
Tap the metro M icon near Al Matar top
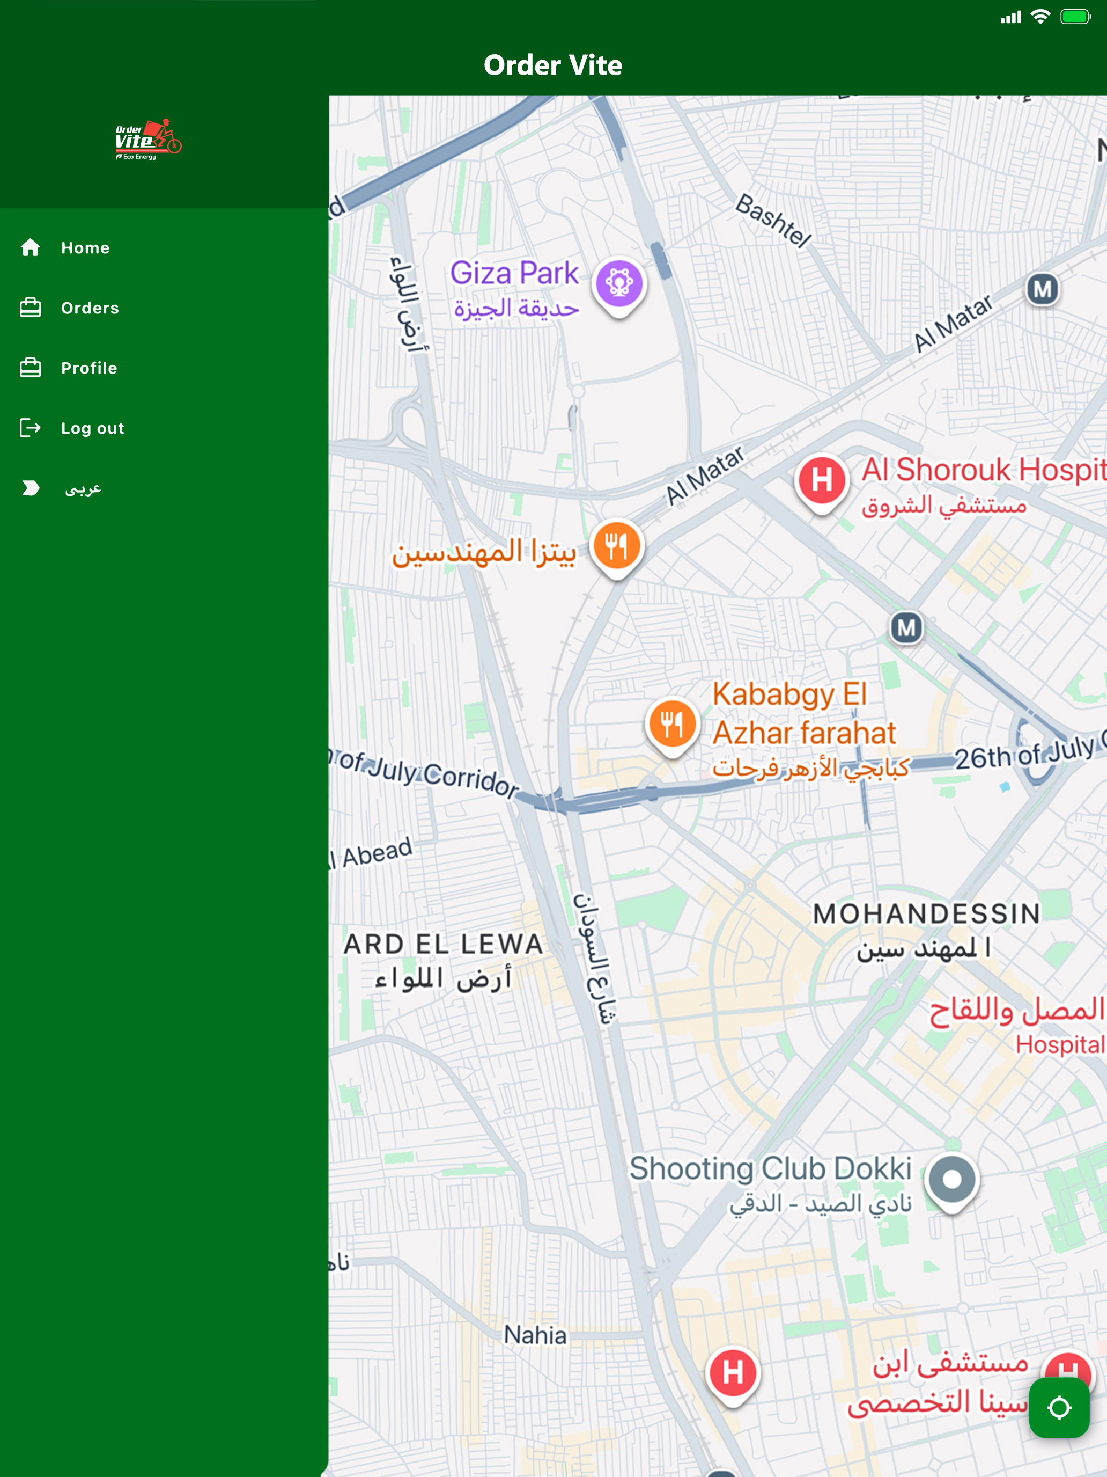(1042, 290)
